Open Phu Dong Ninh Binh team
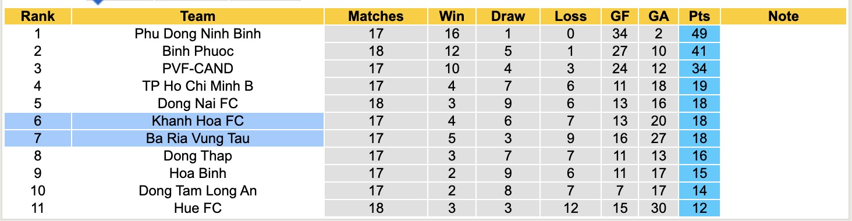 (x=198, y=34)
